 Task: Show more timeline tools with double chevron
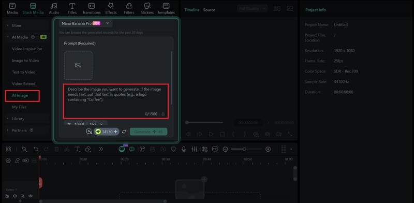click(101, 149)
